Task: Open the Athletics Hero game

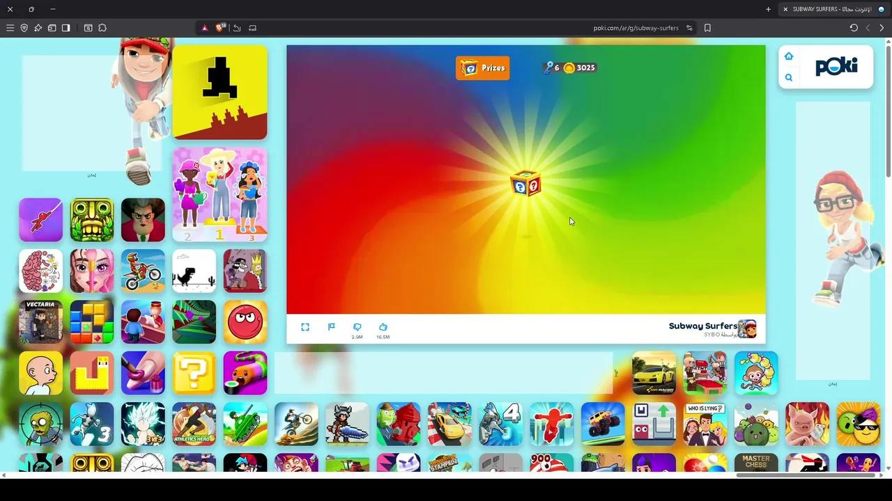Action: click(194, 424)
